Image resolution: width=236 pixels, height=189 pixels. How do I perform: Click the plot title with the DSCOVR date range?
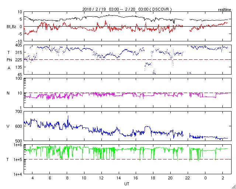127,9
